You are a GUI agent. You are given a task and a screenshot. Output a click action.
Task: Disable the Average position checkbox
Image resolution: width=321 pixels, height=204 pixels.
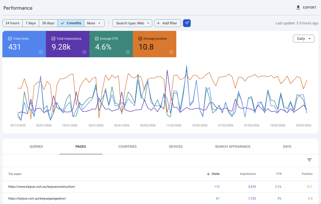pos(140,39)
